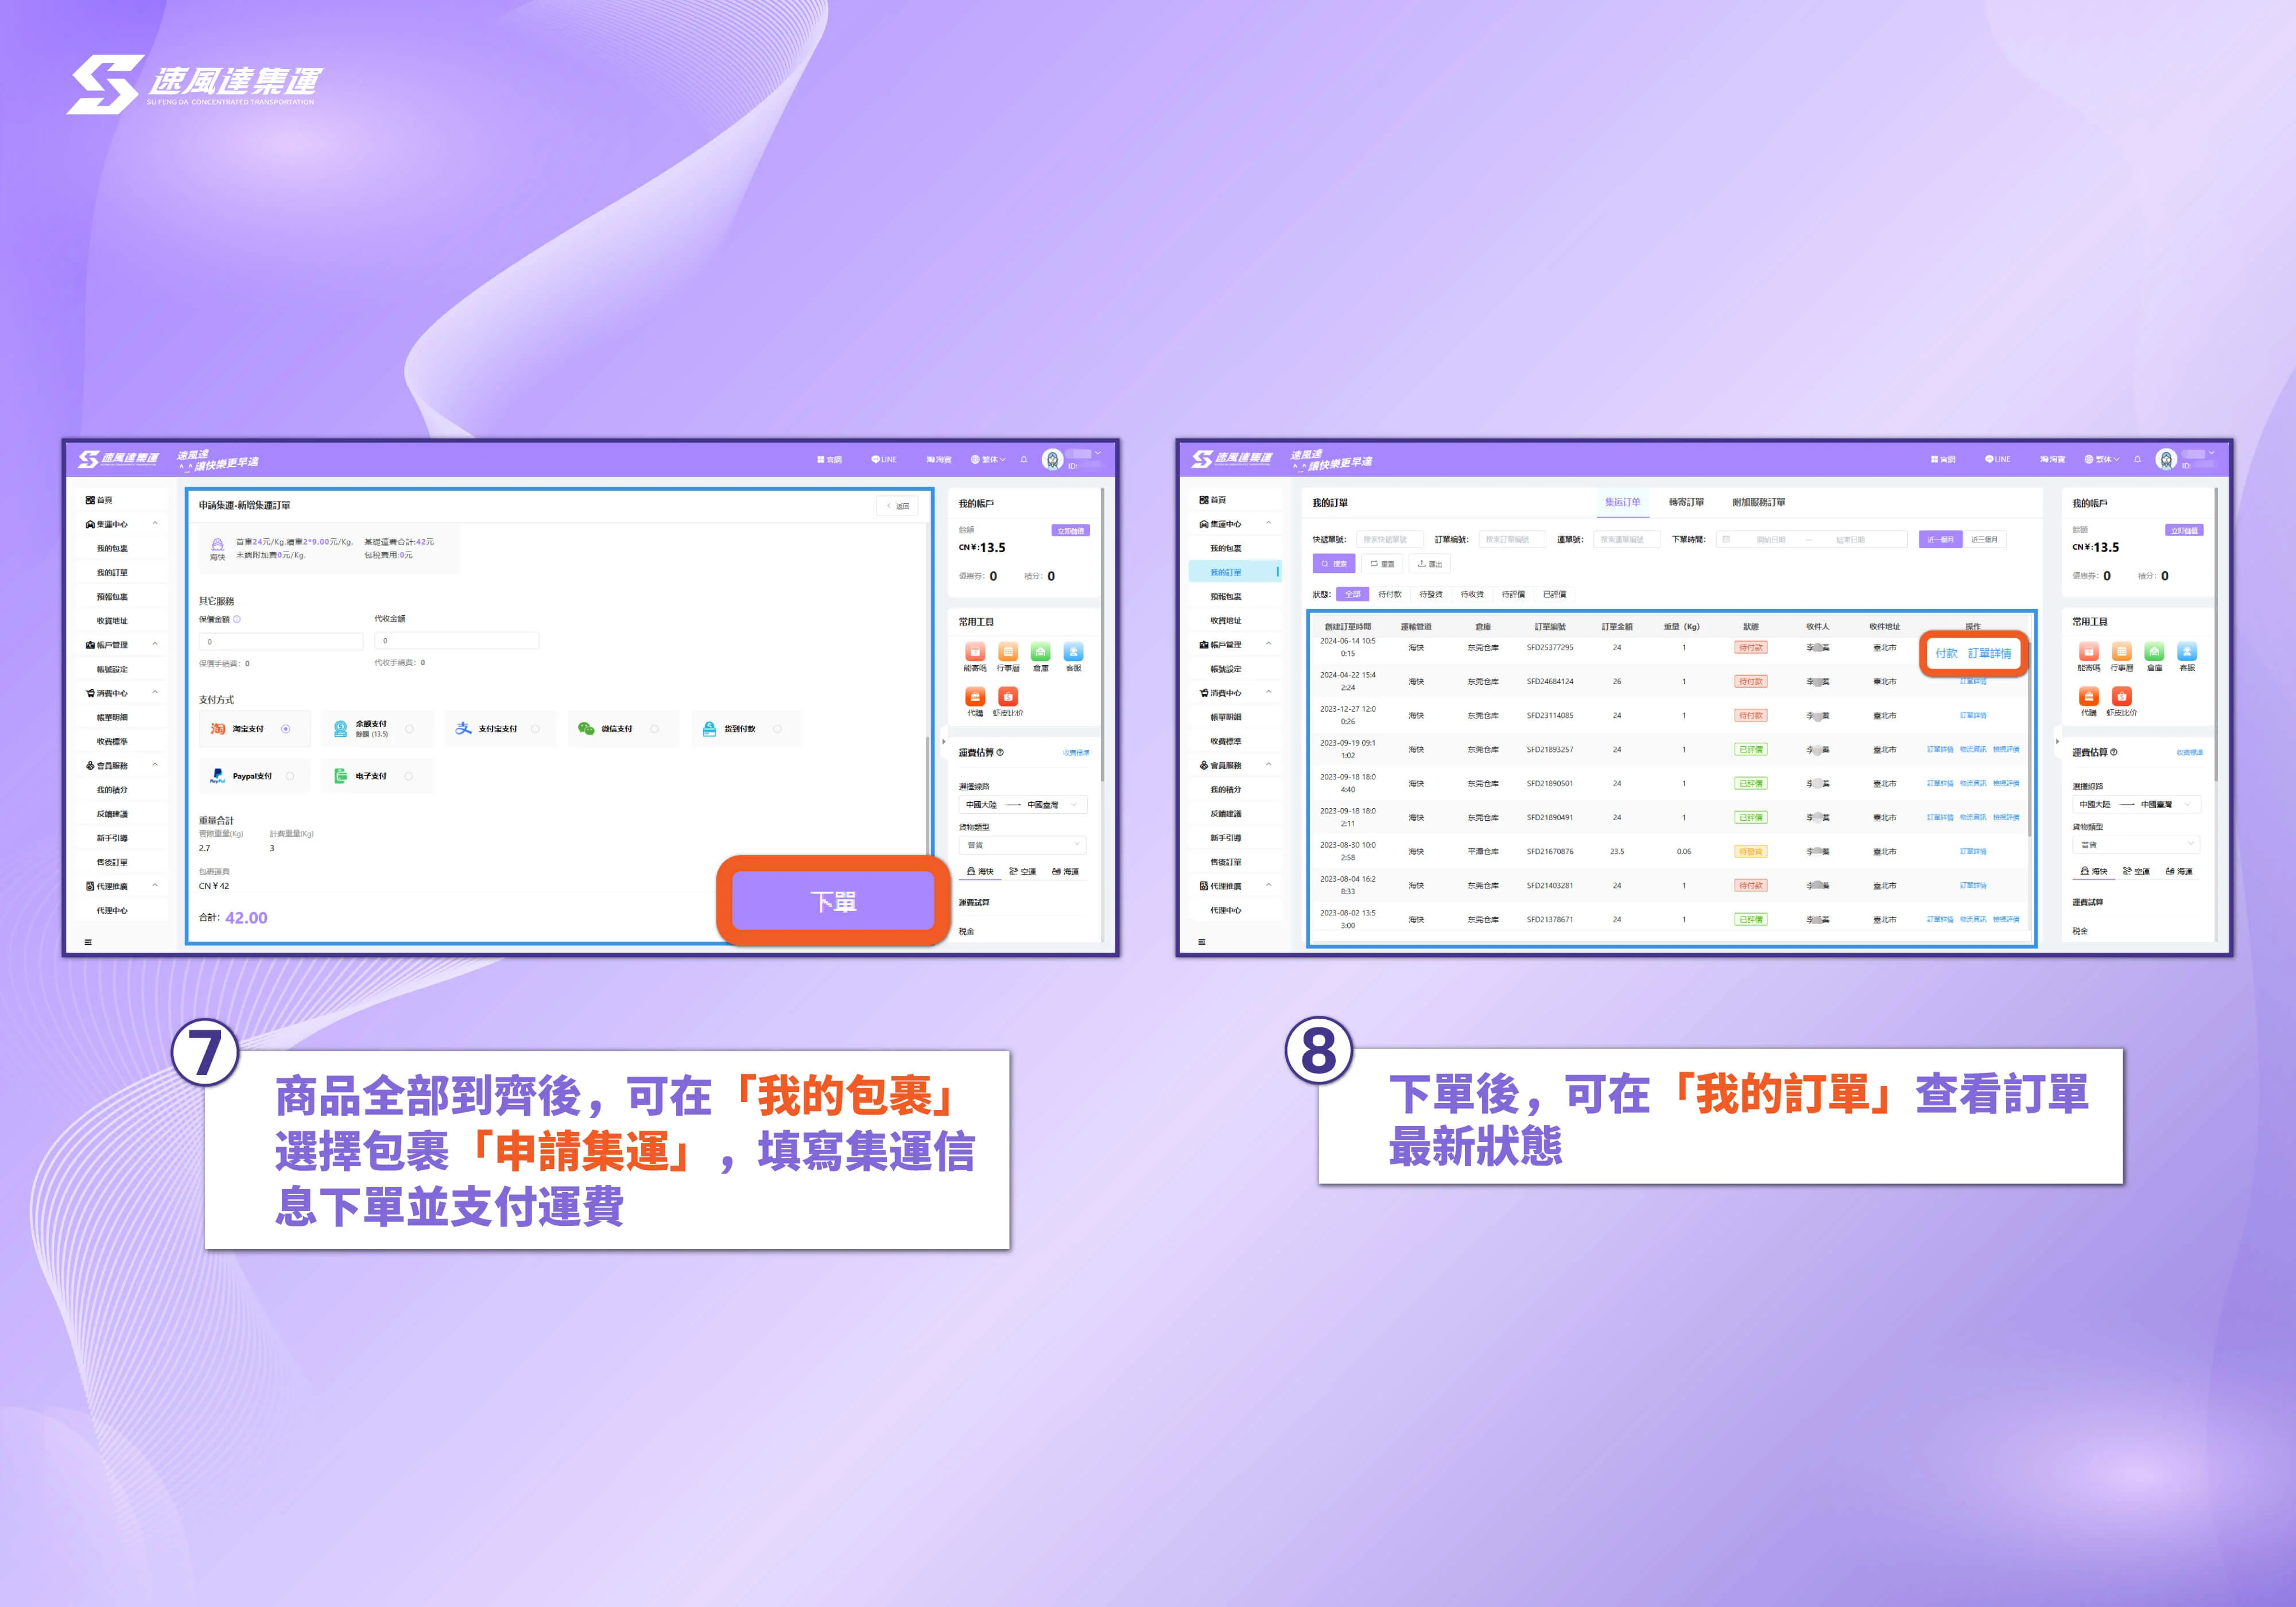Click 返回 back button in left screenshot

coord(897,506)
